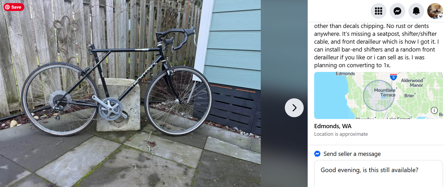Save the image with the Pinterest button
The width and height of the screenshot is (444, 187).
(x=14, y=7)
